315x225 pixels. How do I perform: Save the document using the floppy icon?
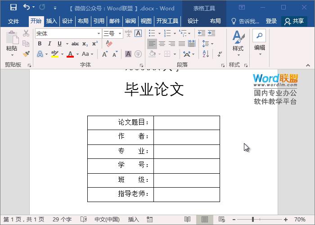point(13,8)
